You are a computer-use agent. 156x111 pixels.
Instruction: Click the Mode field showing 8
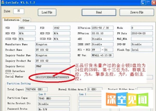tap(142, 28)
